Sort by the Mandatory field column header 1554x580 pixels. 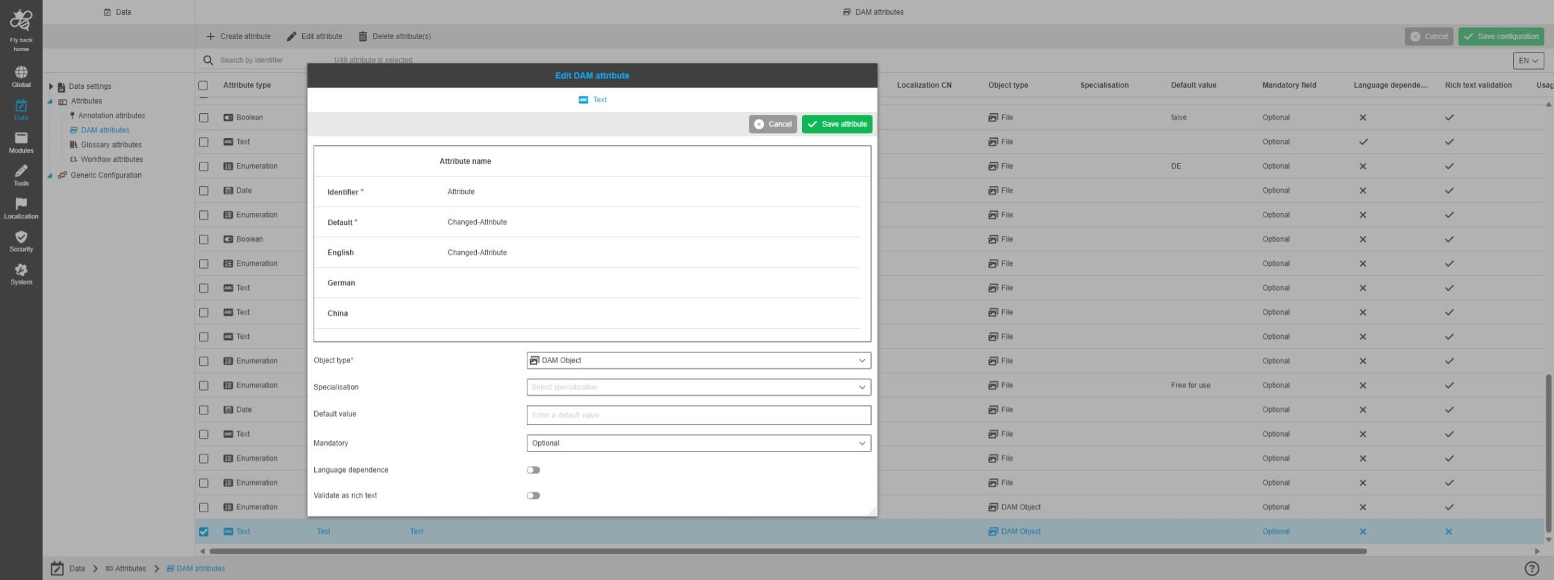pos(1289,85)
